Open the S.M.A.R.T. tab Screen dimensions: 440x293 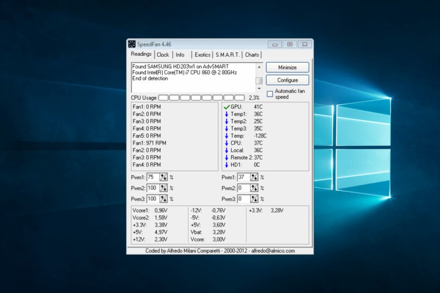pyautogui.click(x=228, y=55)
